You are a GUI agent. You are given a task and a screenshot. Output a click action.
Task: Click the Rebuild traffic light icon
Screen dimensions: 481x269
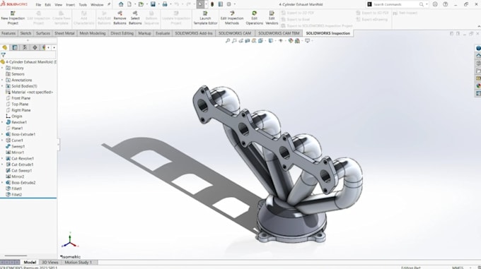coord(212,4)
